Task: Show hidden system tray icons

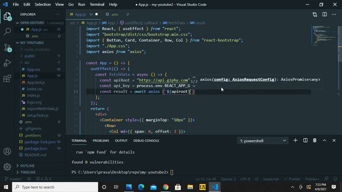Action: 292,187
